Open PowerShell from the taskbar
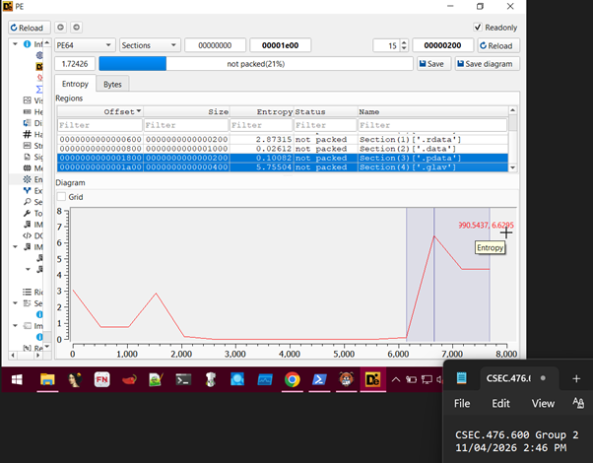593x463 pixels. coord(319,379)
